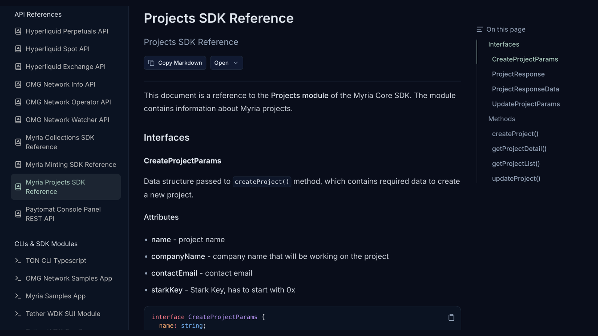The image size is (598, 336).
Task: Open TON CLI Typescript page
Action: 66,261
